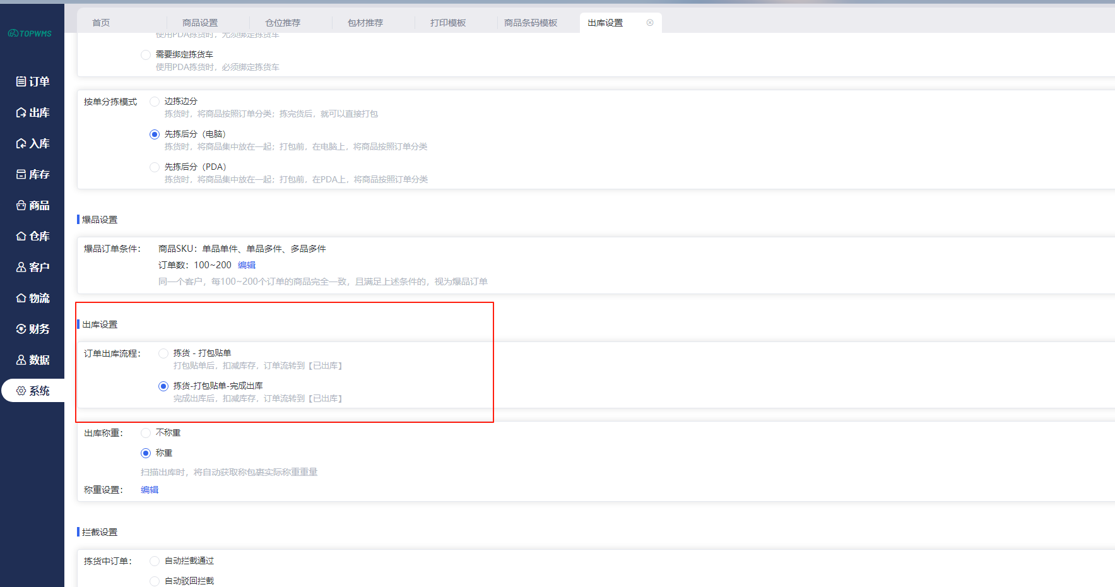Viewport: 1115px width, 587px height.
Task: Select 不称重 radio option
Action: tap(146, 433)
